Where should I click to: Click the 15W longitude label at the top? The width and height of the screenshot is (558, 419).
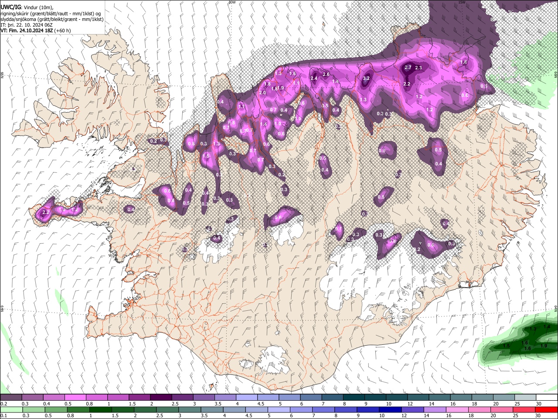462,2
